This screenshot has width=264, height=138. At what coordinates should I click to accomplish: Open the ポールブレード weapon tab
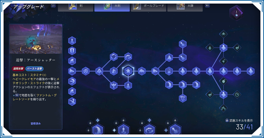pos(148,7)
